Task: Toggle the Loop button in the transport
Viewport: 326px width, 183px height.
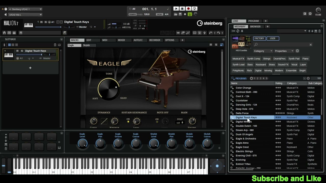Action: tap(195, 9)
